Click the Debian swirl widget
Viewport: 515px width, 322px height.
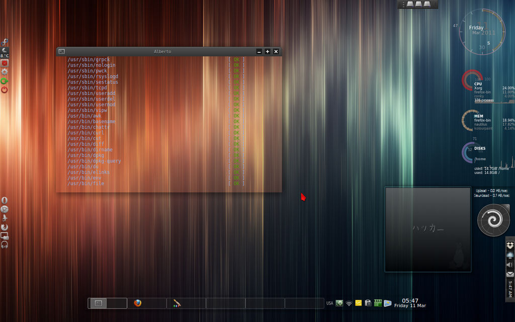pyautogui.click(x=493, y=220)
